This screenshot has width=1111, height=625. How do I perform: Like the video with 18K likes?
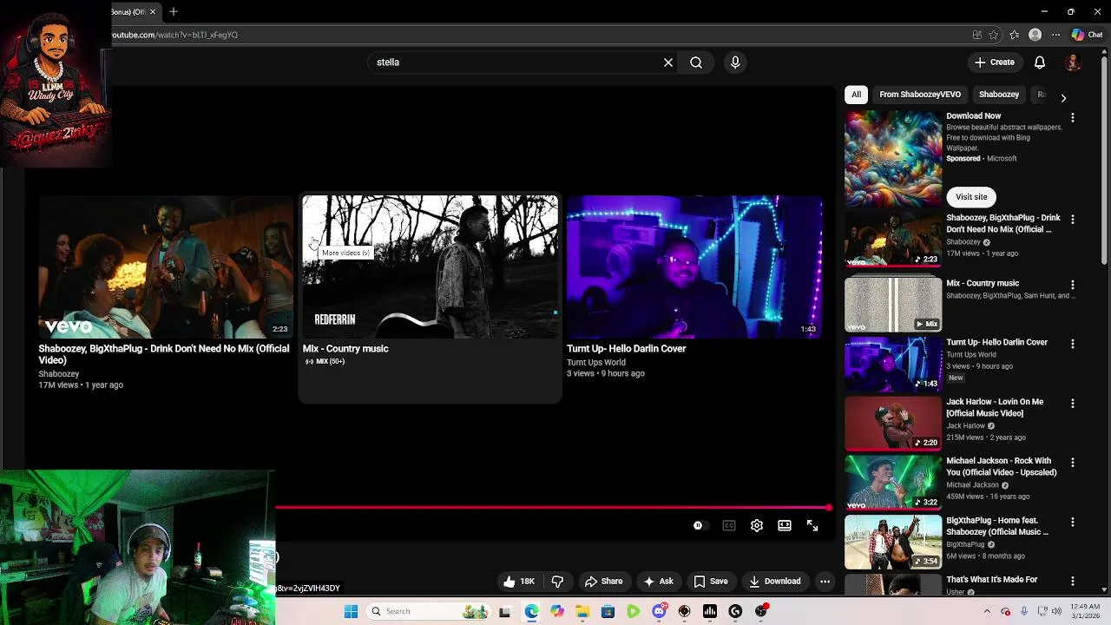[x=520, y=582]
